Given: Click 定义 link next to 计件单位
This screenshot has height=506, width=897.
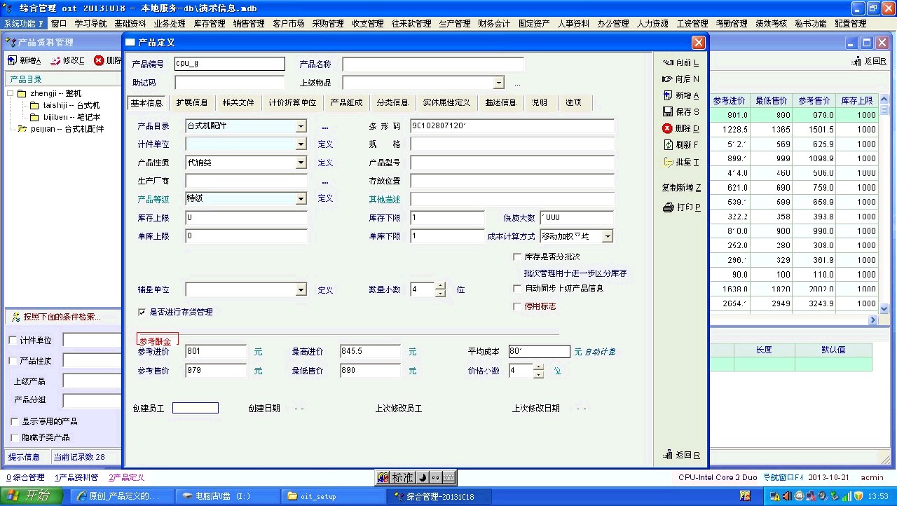Looking at the screenshot, I should pyautogui.click(x=325, y=144).
